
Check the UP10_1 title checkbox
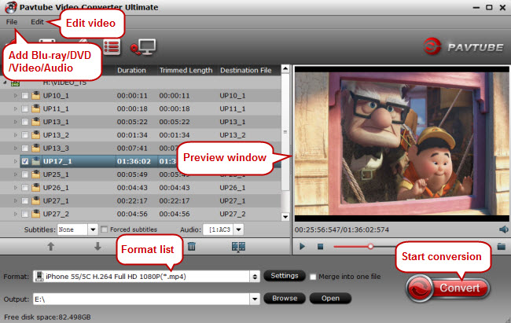coord(25,96)
